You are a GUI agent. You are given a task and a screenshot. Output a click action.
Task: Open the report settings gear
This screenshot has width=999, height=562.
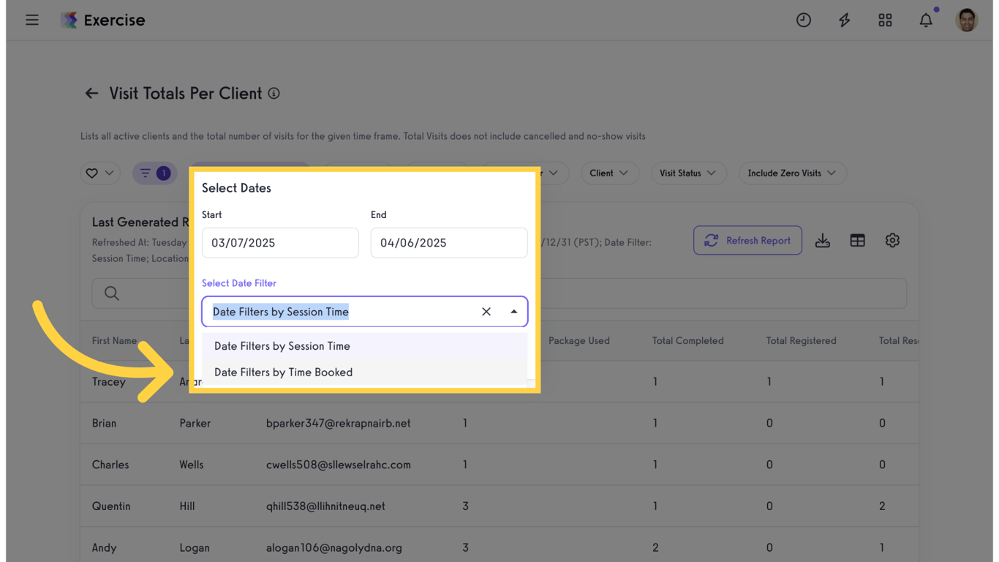point(892,241)
